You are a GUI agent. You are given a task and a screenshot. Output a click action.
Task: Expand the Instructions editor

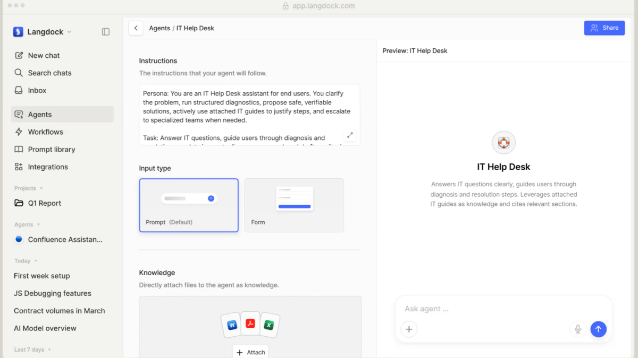[350, 135]
